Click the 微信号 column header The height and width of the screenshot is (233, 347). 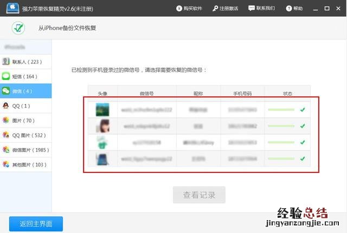pyautogui.click(x=147, y=94)
